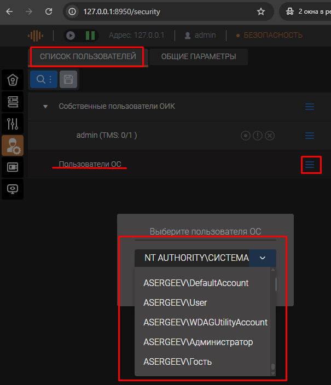Click the save diskette icon
Image resolution: width=331 pixels, height=385 pixels.
(x=68, y=79)
